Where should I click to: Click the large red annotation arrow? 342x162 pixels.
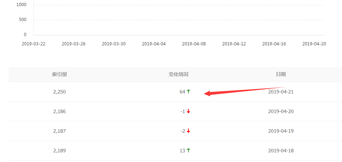(x=245, y=91)
